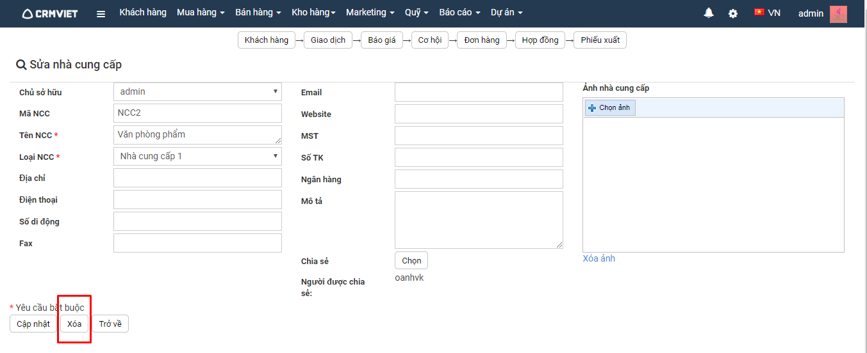This screenshot has width=867, height=353.
Task: Expand the Báo cáo menu
Action: tap(459, 13)
